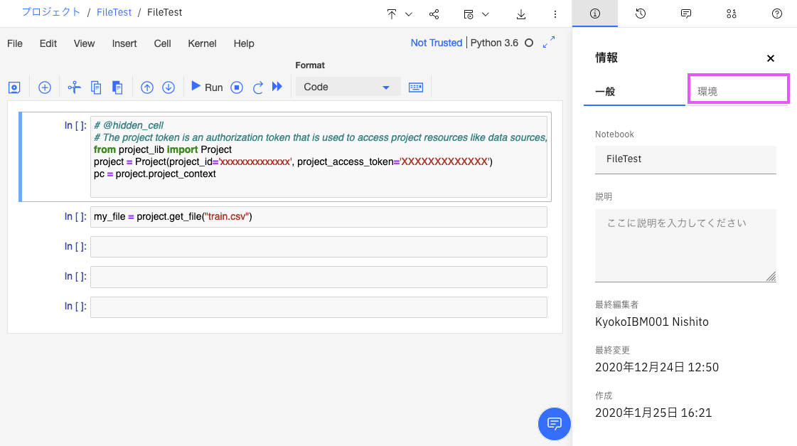Go to プロジェクト breadcrumb link
The width and height of the screenshot is (797, 446).
coord(51,12)
